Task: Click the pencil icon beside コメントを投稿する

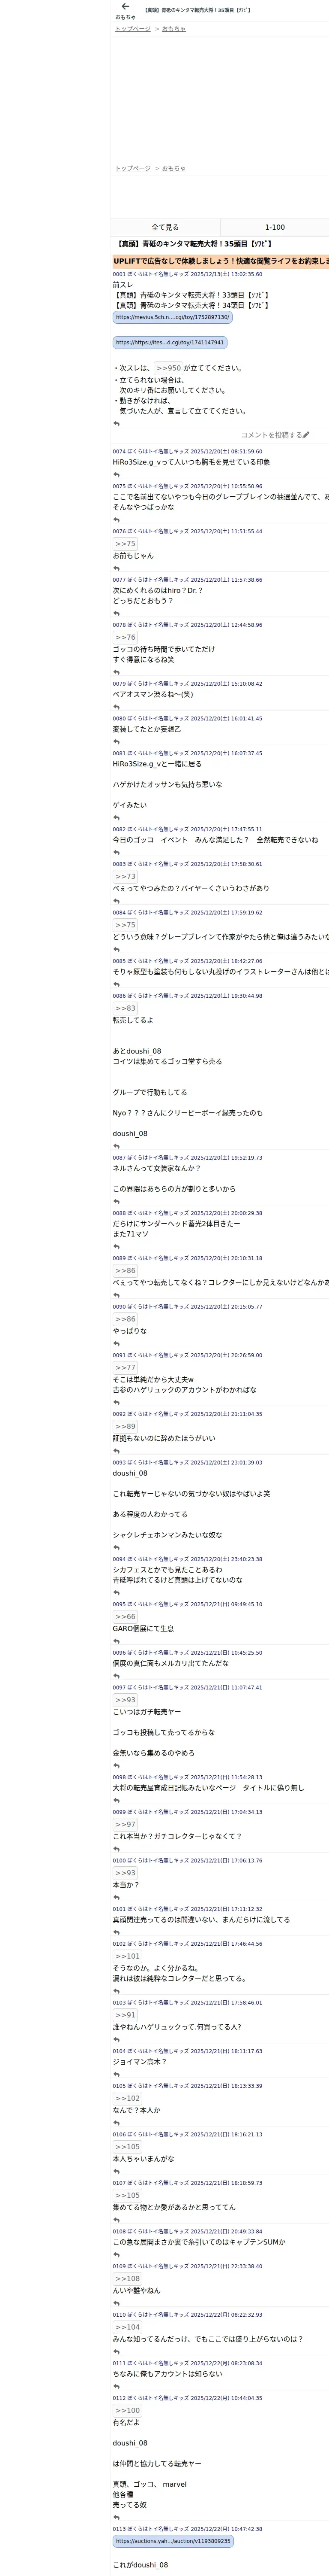Action: [306, 435]
